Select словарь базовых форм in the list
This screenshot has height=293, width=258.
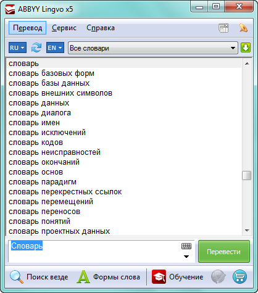[124, 73]
